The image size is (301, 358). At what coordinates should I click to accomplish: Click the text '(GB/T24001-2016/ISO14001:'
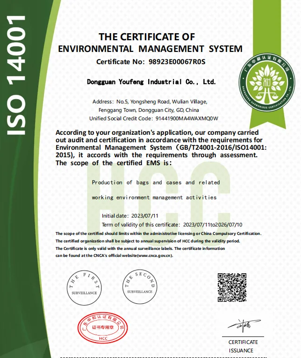pos(222,147)
